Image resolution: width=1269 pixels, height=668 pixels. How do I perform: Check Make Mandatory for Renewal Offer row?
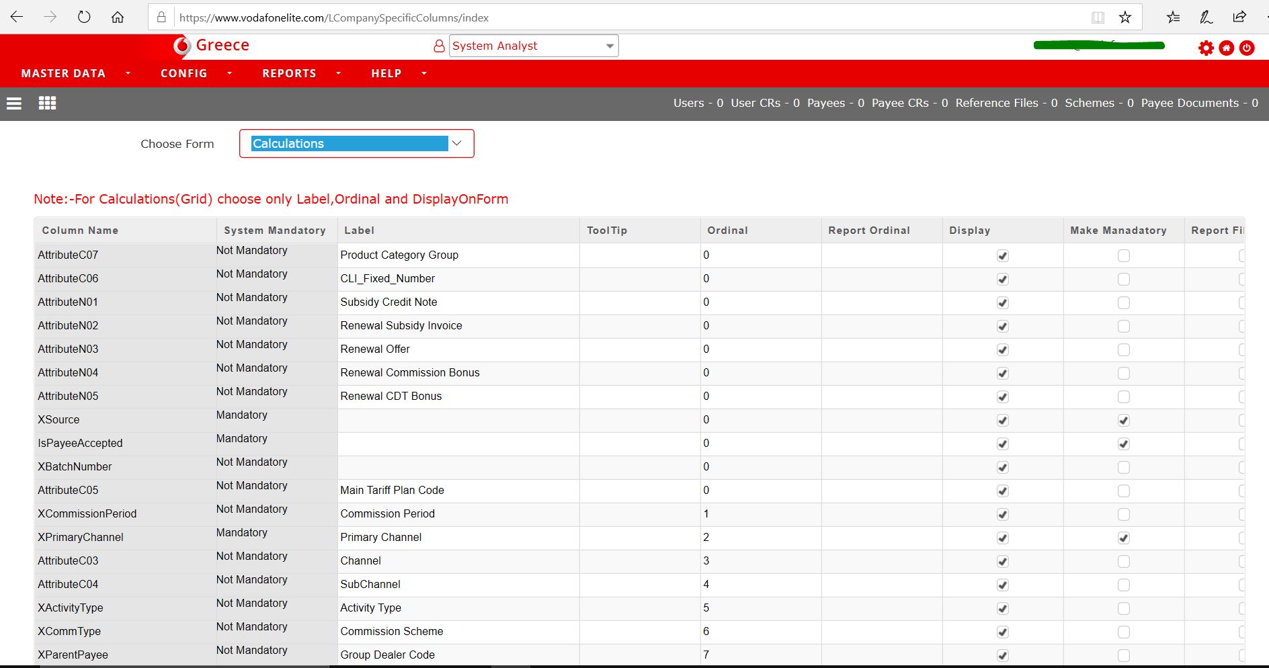(1124, 349)
